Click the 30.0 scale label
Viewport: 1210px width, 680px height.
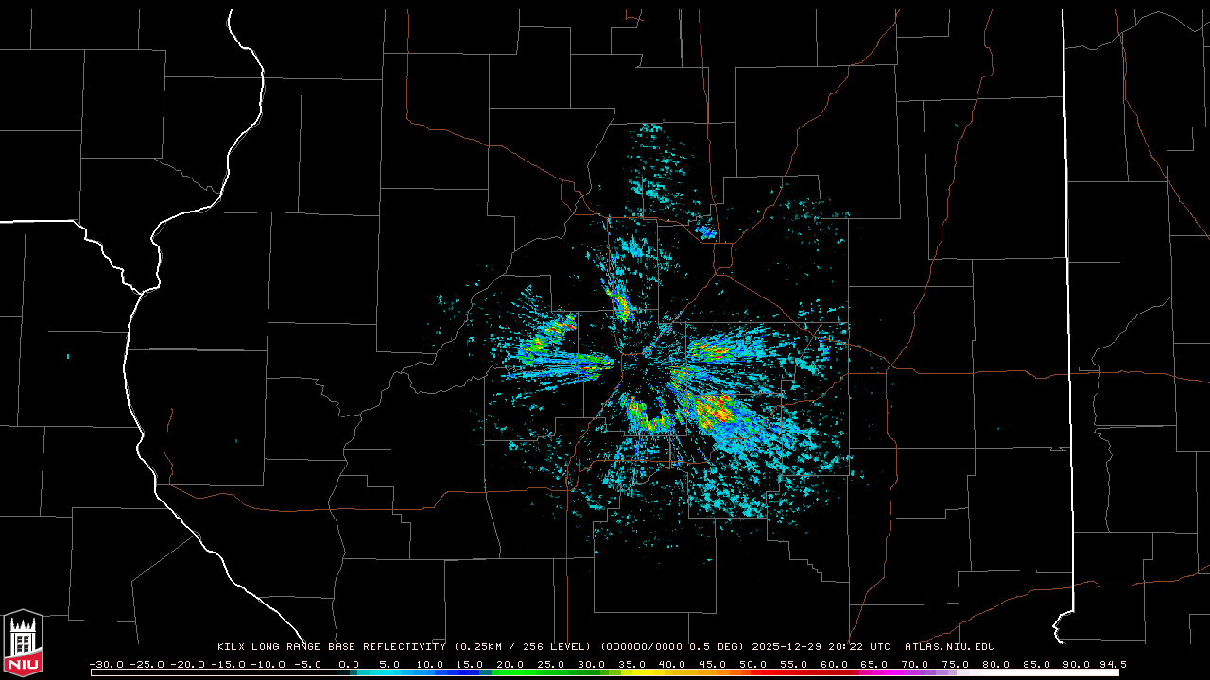pos(592,664)
